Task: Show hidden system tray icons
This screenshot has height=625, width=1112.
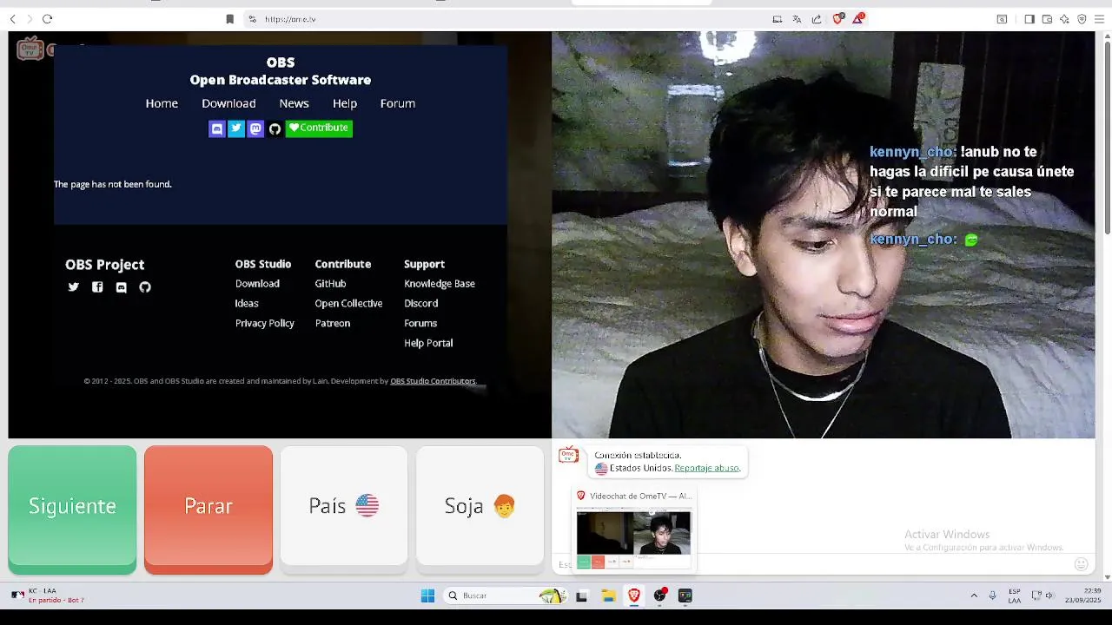Action: (x=974, y=595)
